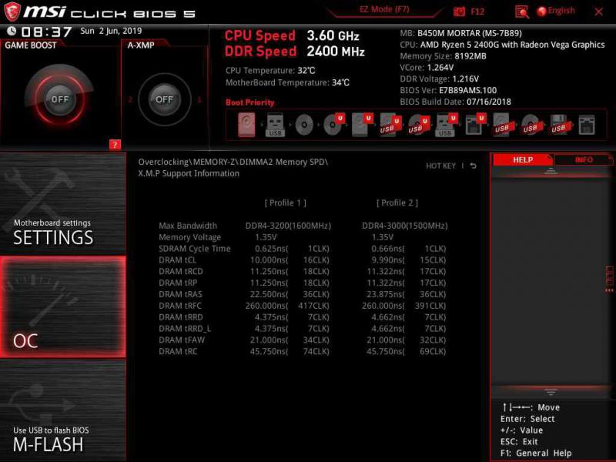The height and width of the screenshot is (462, 616).
Task: Collapse the help panel using top handle
Action: coord(551,171)
